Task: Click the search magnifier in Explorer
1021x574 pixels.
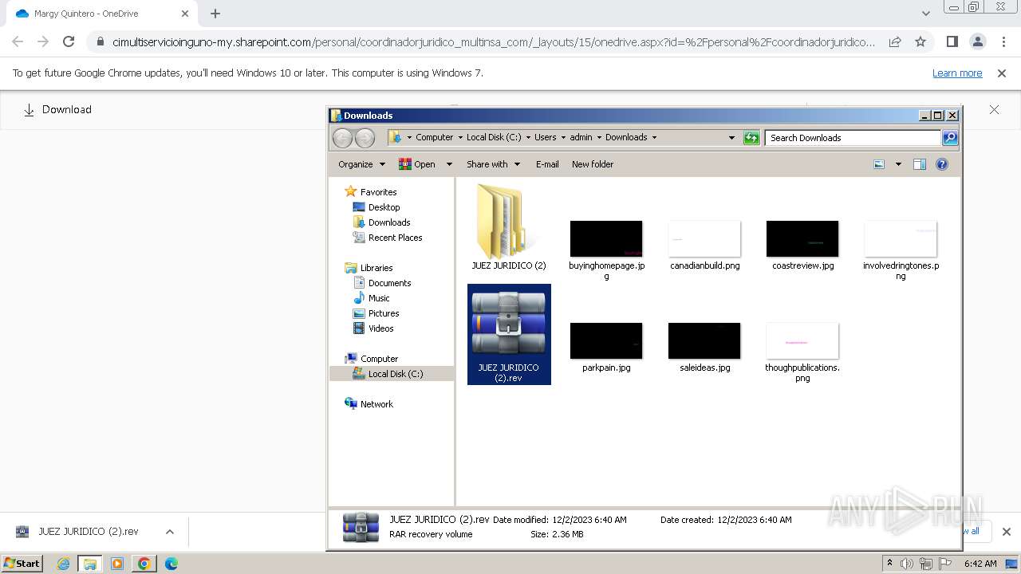Action: tap(949, 138)
